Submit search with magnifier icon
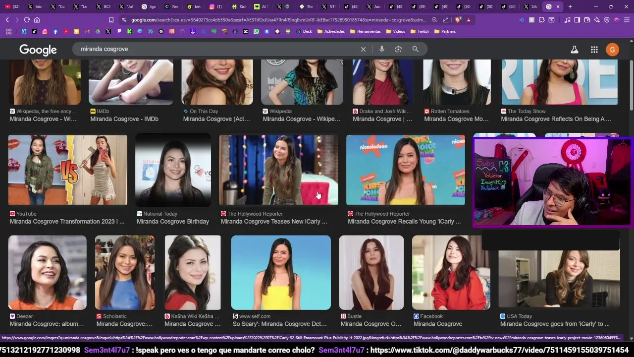Image resolution: width=634 pixels, height=357 pixels. (x=415, y=49)
